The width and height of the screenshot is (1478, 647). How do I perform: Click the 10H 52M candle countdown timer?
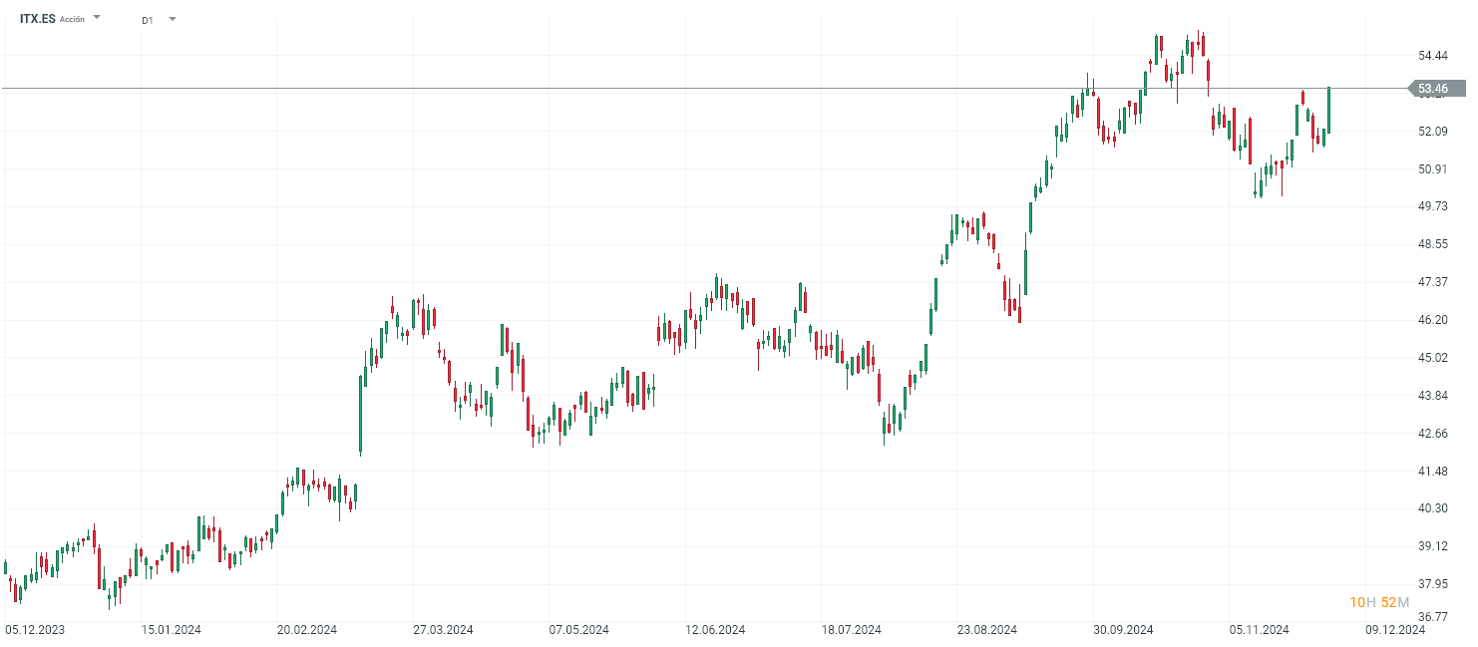[x=1379, y=602]
